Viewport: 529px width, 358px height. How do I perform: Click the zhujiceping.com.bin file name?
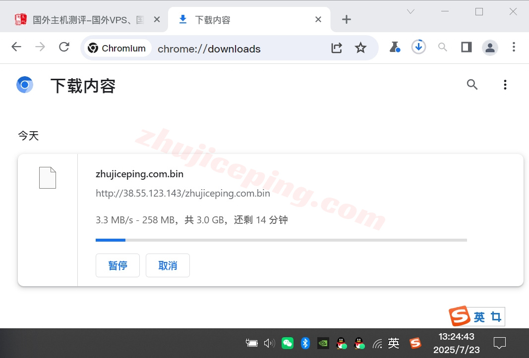140,174
